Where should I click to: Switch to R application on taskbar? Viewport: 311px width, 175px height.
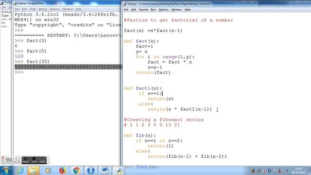(91, 171)
